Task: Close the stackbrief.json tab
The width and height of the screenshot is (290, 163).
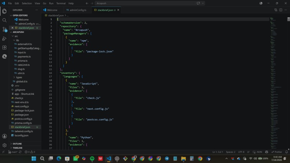Action: (118, 10)
